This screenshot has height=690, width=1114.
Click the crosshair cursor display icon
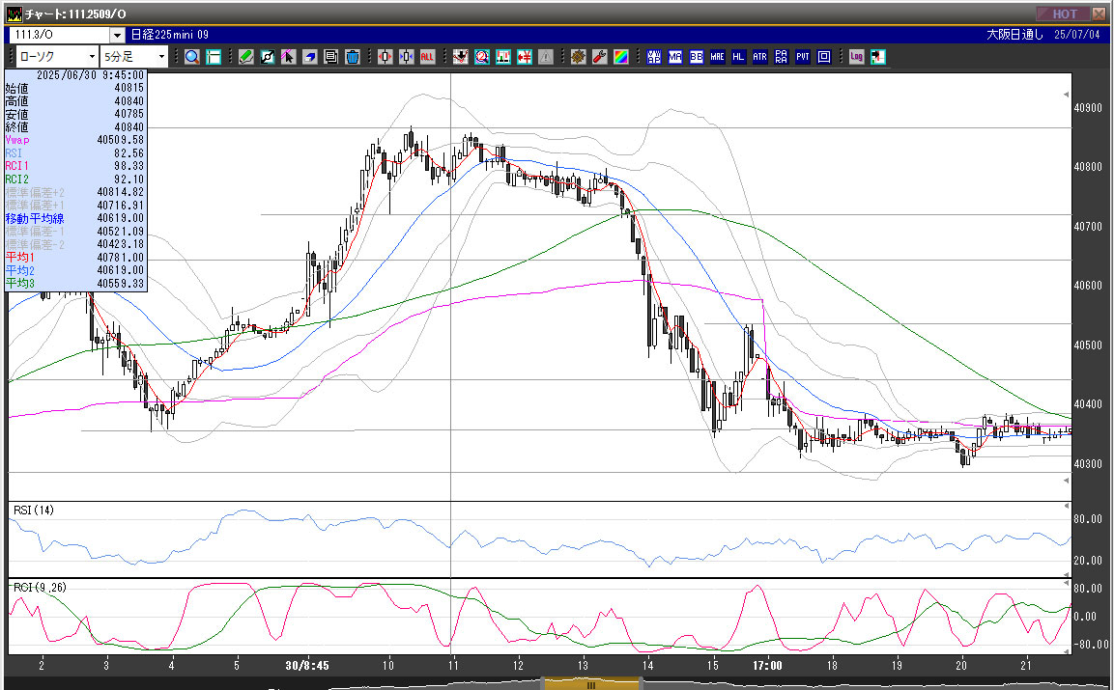(214, 57)
